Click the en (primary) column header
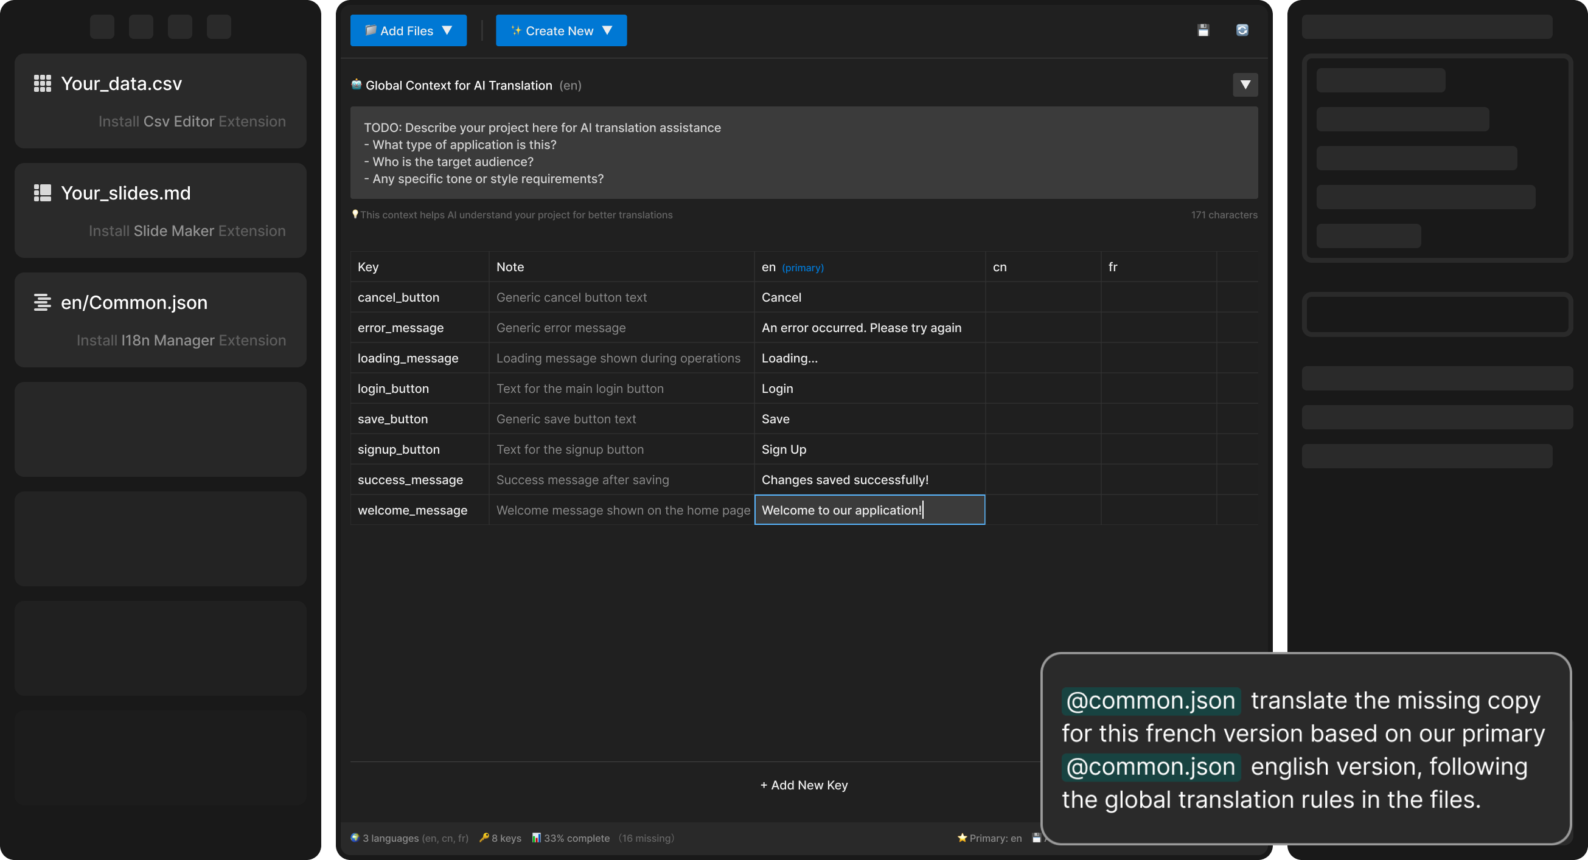Image resolution: width=1588 pixels, height=860 pixels. click(870, 267)
